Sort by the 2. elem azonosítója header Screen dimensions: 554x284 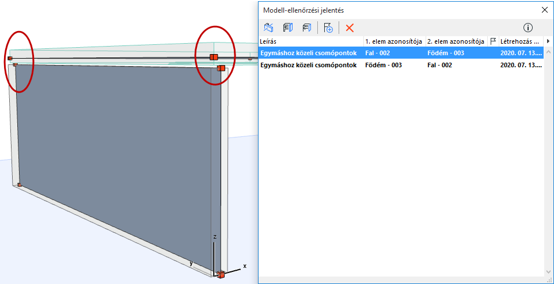457,41
